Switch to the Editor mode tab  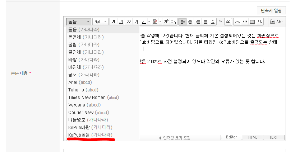coord(231,137)
